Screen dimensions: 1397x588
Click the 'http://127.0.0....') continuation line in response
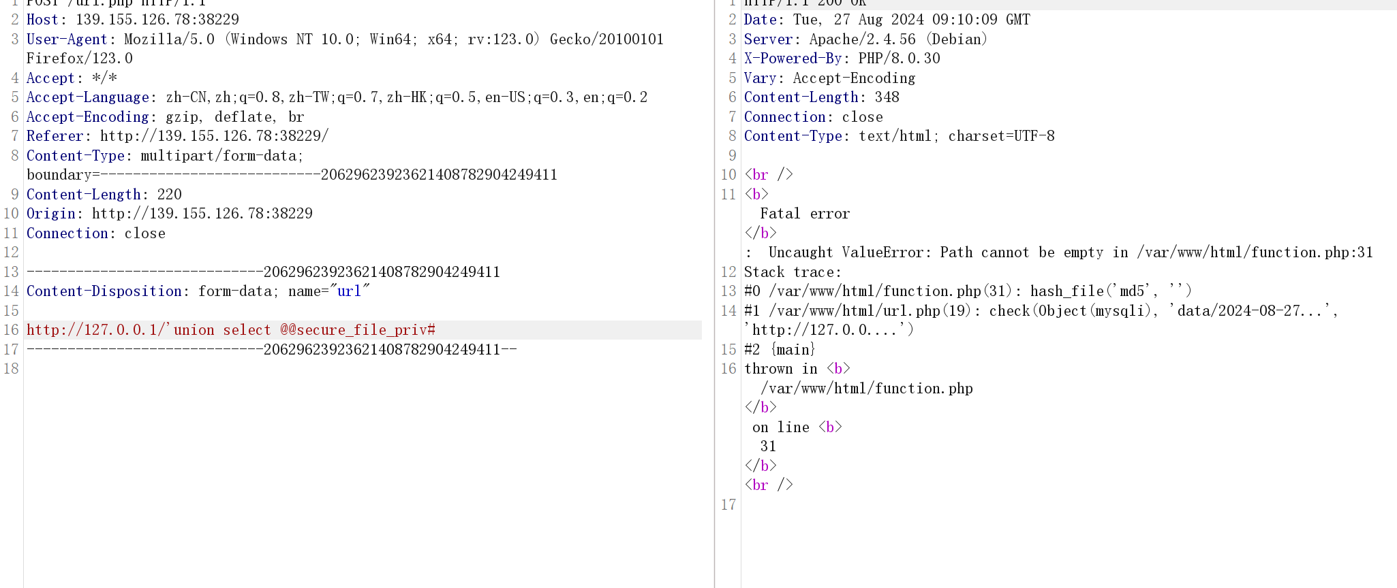[x=829, y=330]
